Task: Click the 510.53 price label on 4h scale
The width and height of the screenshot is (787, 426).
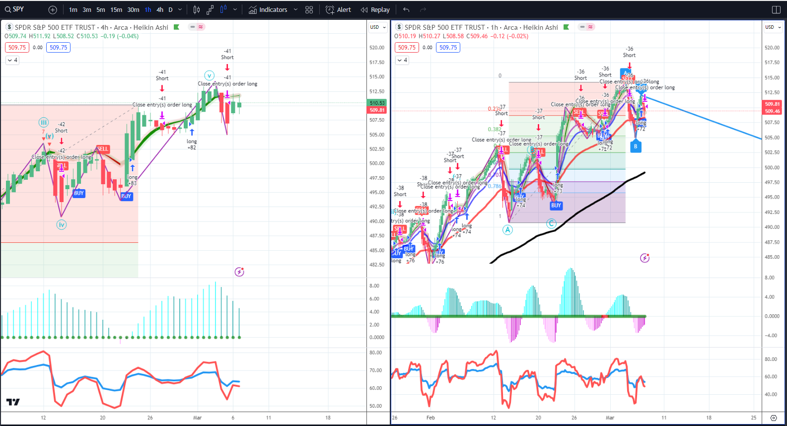Action: point(377,103)
